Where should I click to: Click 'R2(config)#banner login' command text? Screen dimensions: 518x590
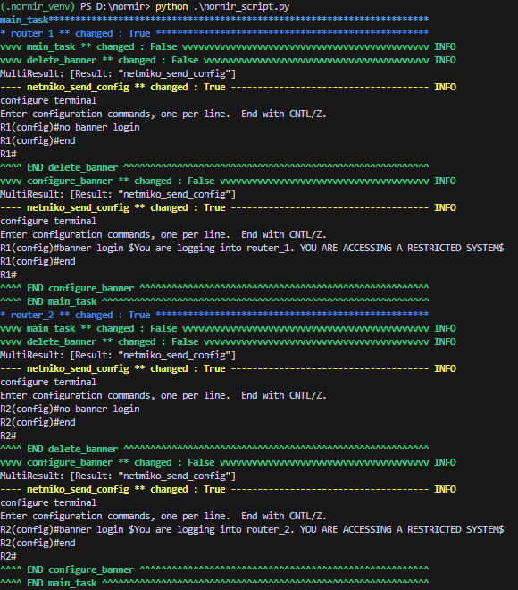(62, 529)
